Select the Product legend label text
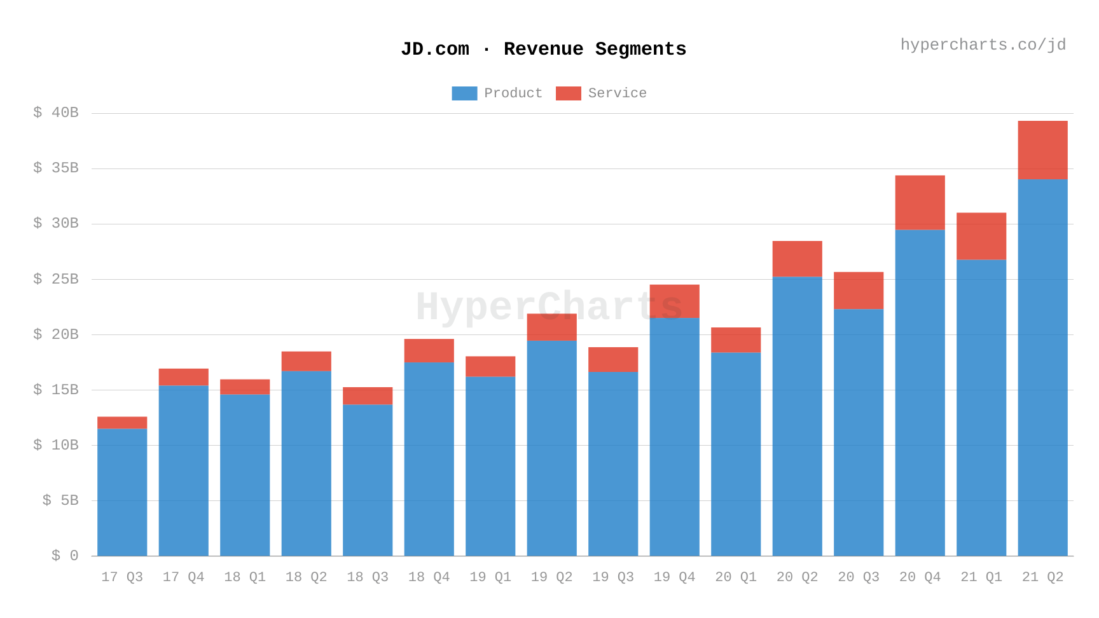The width and height of the screenshot is (1099, 618). pos(513,93)
